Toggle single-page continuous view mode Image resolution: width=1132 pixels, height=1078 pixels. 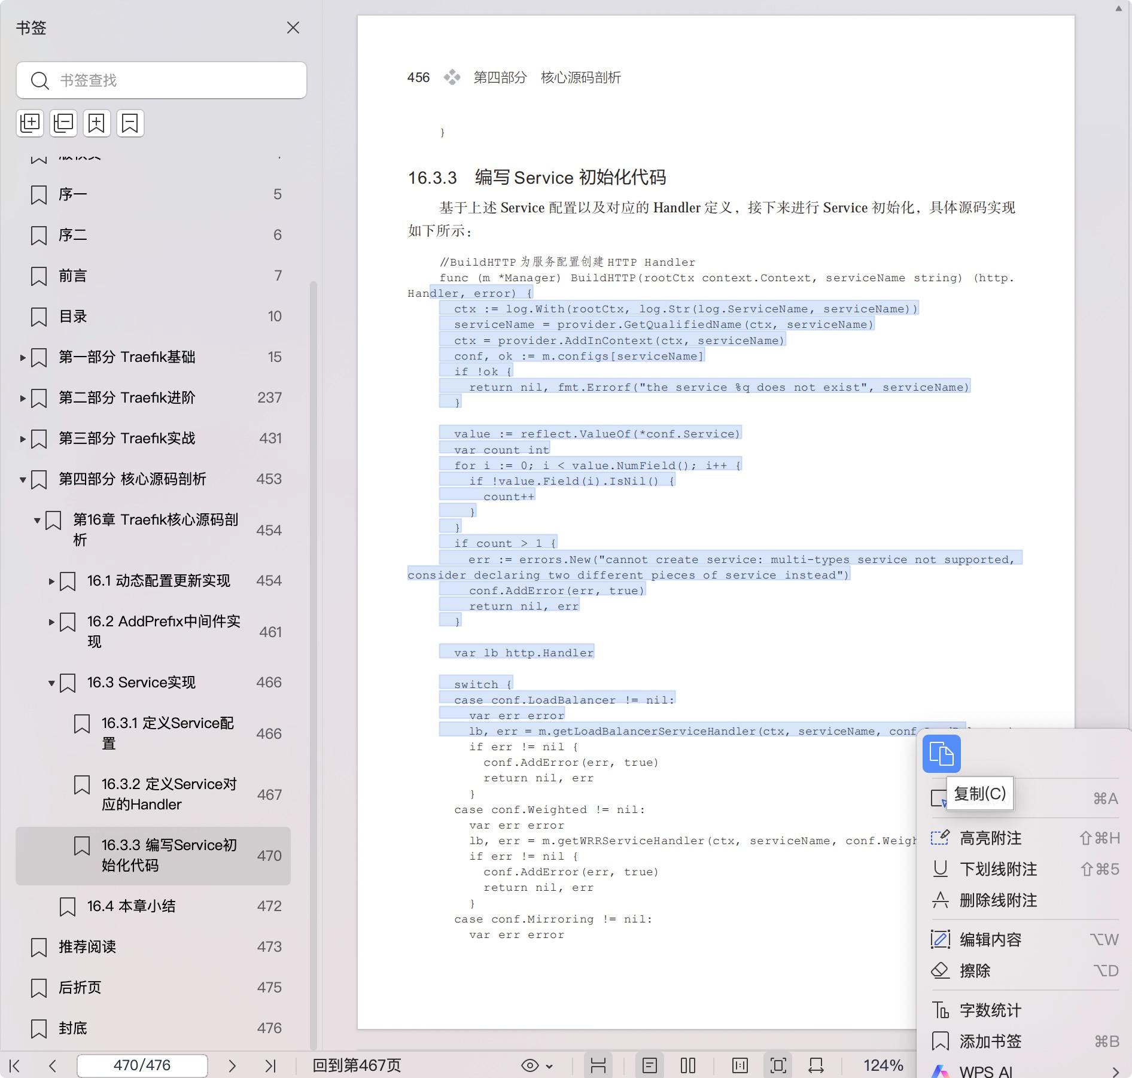coord(650,1065)
